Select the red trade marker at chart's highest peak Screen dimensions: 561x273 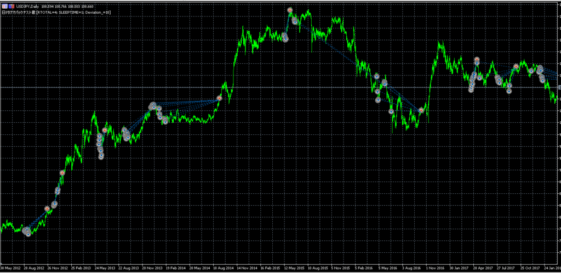coord(289,10)
